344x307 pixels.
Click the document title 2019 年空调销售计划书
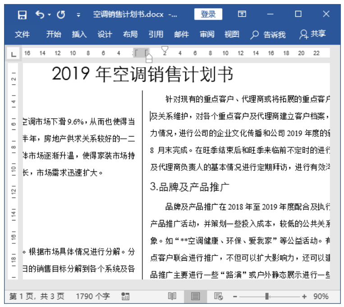pos(142,74)
